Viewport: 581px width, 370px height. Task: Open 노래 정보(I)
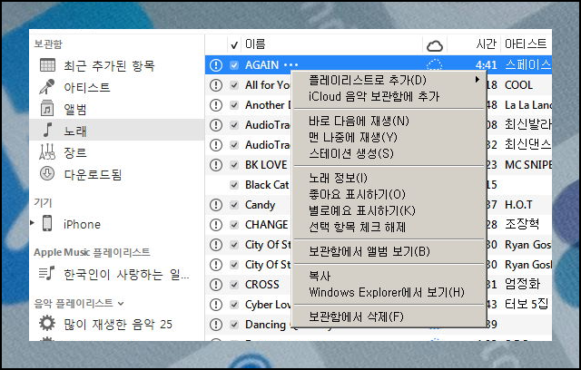tap(338, 178)
